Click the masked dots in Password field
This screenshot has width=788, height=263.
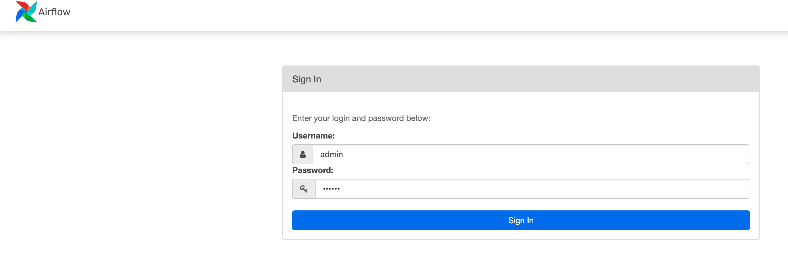point(331,189)
